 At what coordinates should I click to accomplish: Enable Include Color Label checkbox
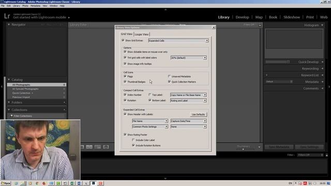(x=133, y=140)
